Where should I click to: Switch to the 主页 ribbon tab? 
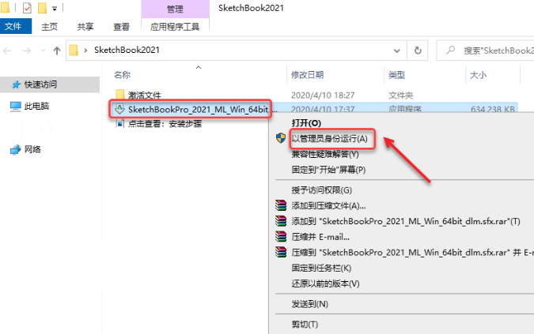pyautogui.click(x=49, y=27)
